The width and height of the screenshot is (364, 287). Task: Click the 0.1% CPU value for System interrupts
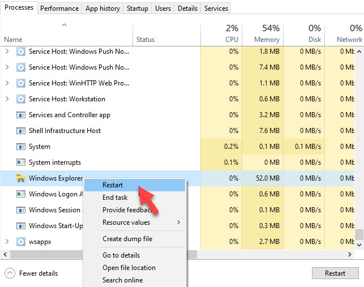tap(231, 162)
